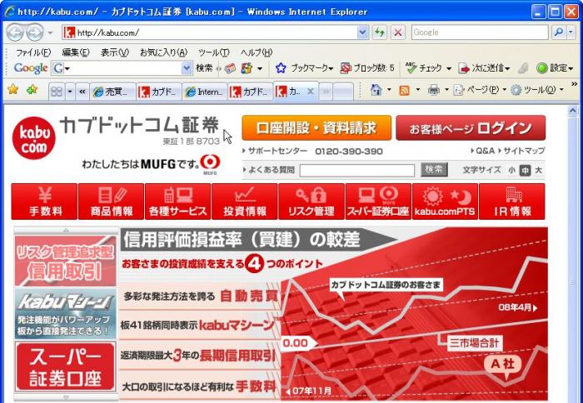This screenshot has height=403, width=583.
Task: Click the gray 検索 button on the site
Action: pos(434,170)
